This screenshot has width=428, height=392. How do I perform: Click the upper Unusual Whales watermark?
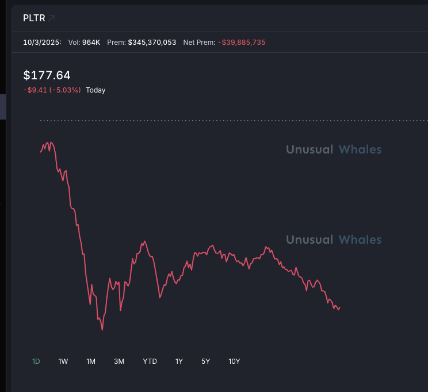click(x=334, y=149)
